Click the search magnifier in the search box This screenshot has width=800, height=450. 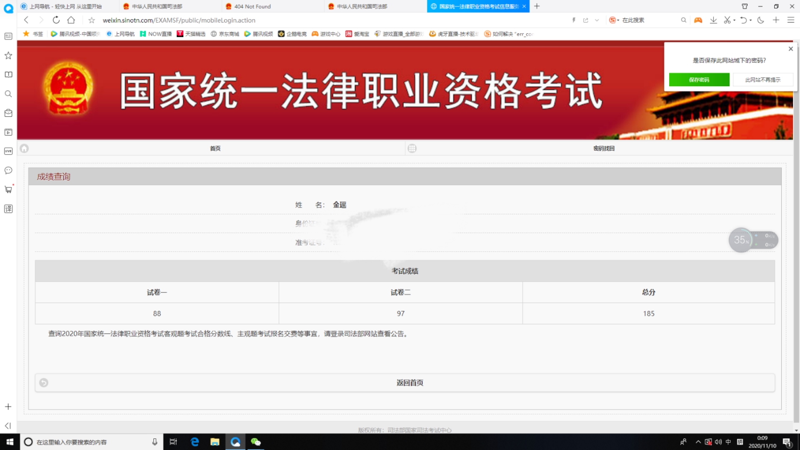(x=683, y=20)
